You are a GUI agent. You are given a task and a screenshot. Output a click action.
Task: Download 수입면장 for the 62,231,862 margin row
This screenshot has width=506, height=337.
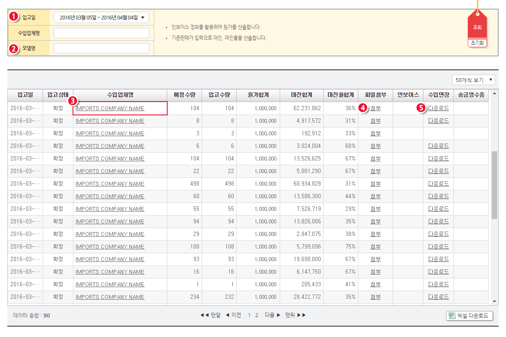coord(438,108)
